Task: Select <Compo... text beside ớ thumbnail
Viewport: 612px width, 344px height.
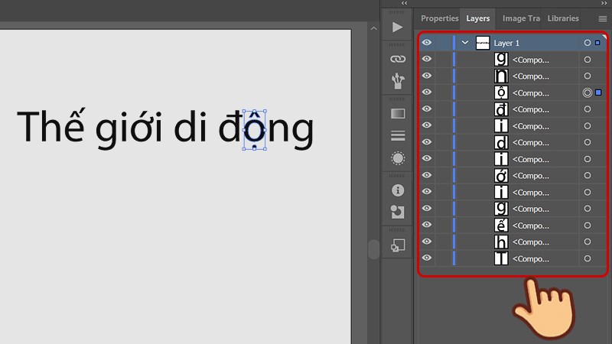Action: pyautogui.click(x=530, y=176)
